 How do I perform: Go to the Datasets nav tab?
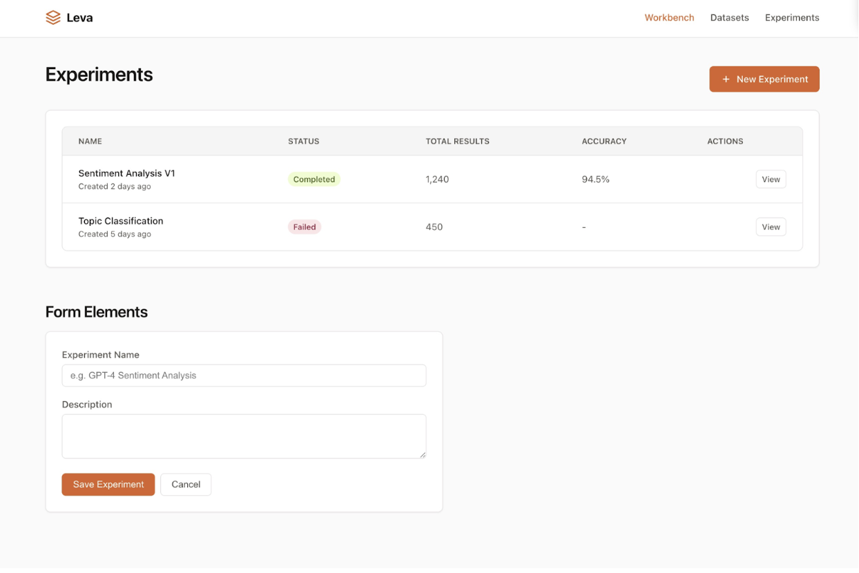729,18
